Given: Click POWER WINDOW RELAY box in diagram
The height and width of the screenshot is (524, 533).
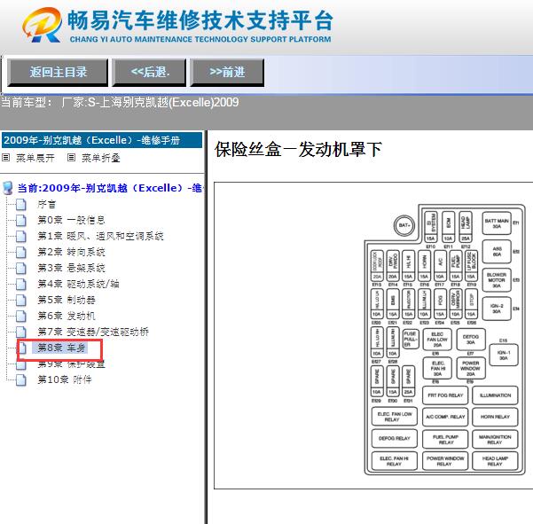Looking at the screenshot, I should (445, 461).
